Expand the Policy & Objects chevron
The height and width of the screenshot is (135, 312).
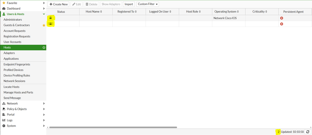(44, 109)
